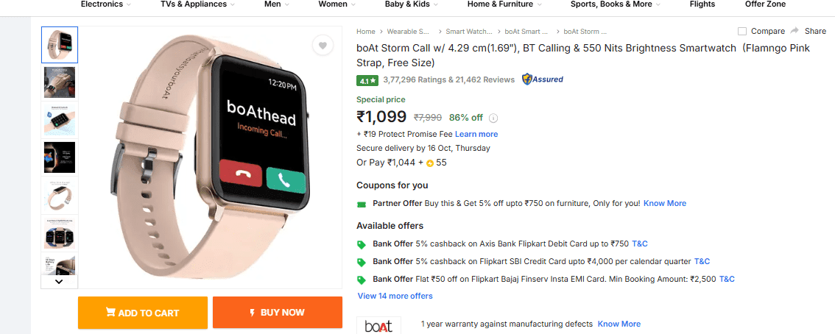The width and height of the screenshot is (835, 334).
Task: Click the info icon beside 86% off
Action: 493,118
